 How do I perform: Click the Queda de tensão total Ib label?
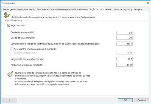[x=23, y=32]
